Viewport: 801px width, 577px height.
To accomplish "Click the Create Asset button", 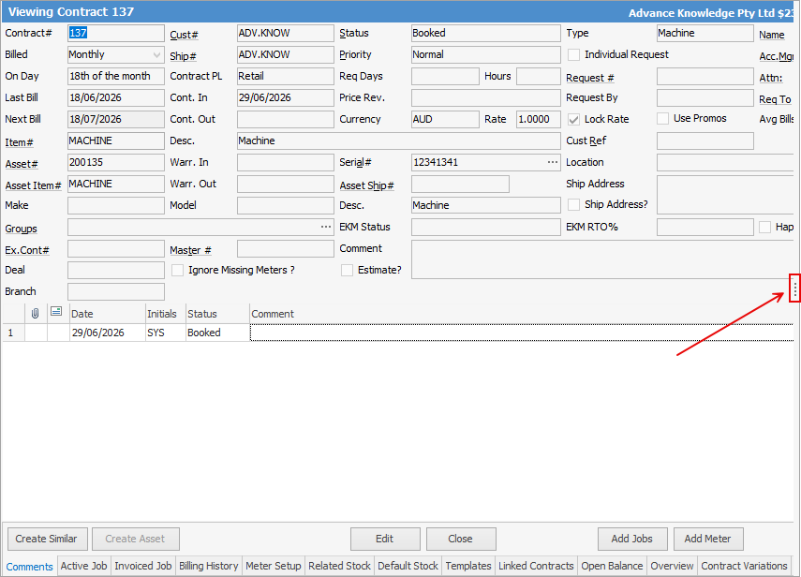I will coord(135,539).
